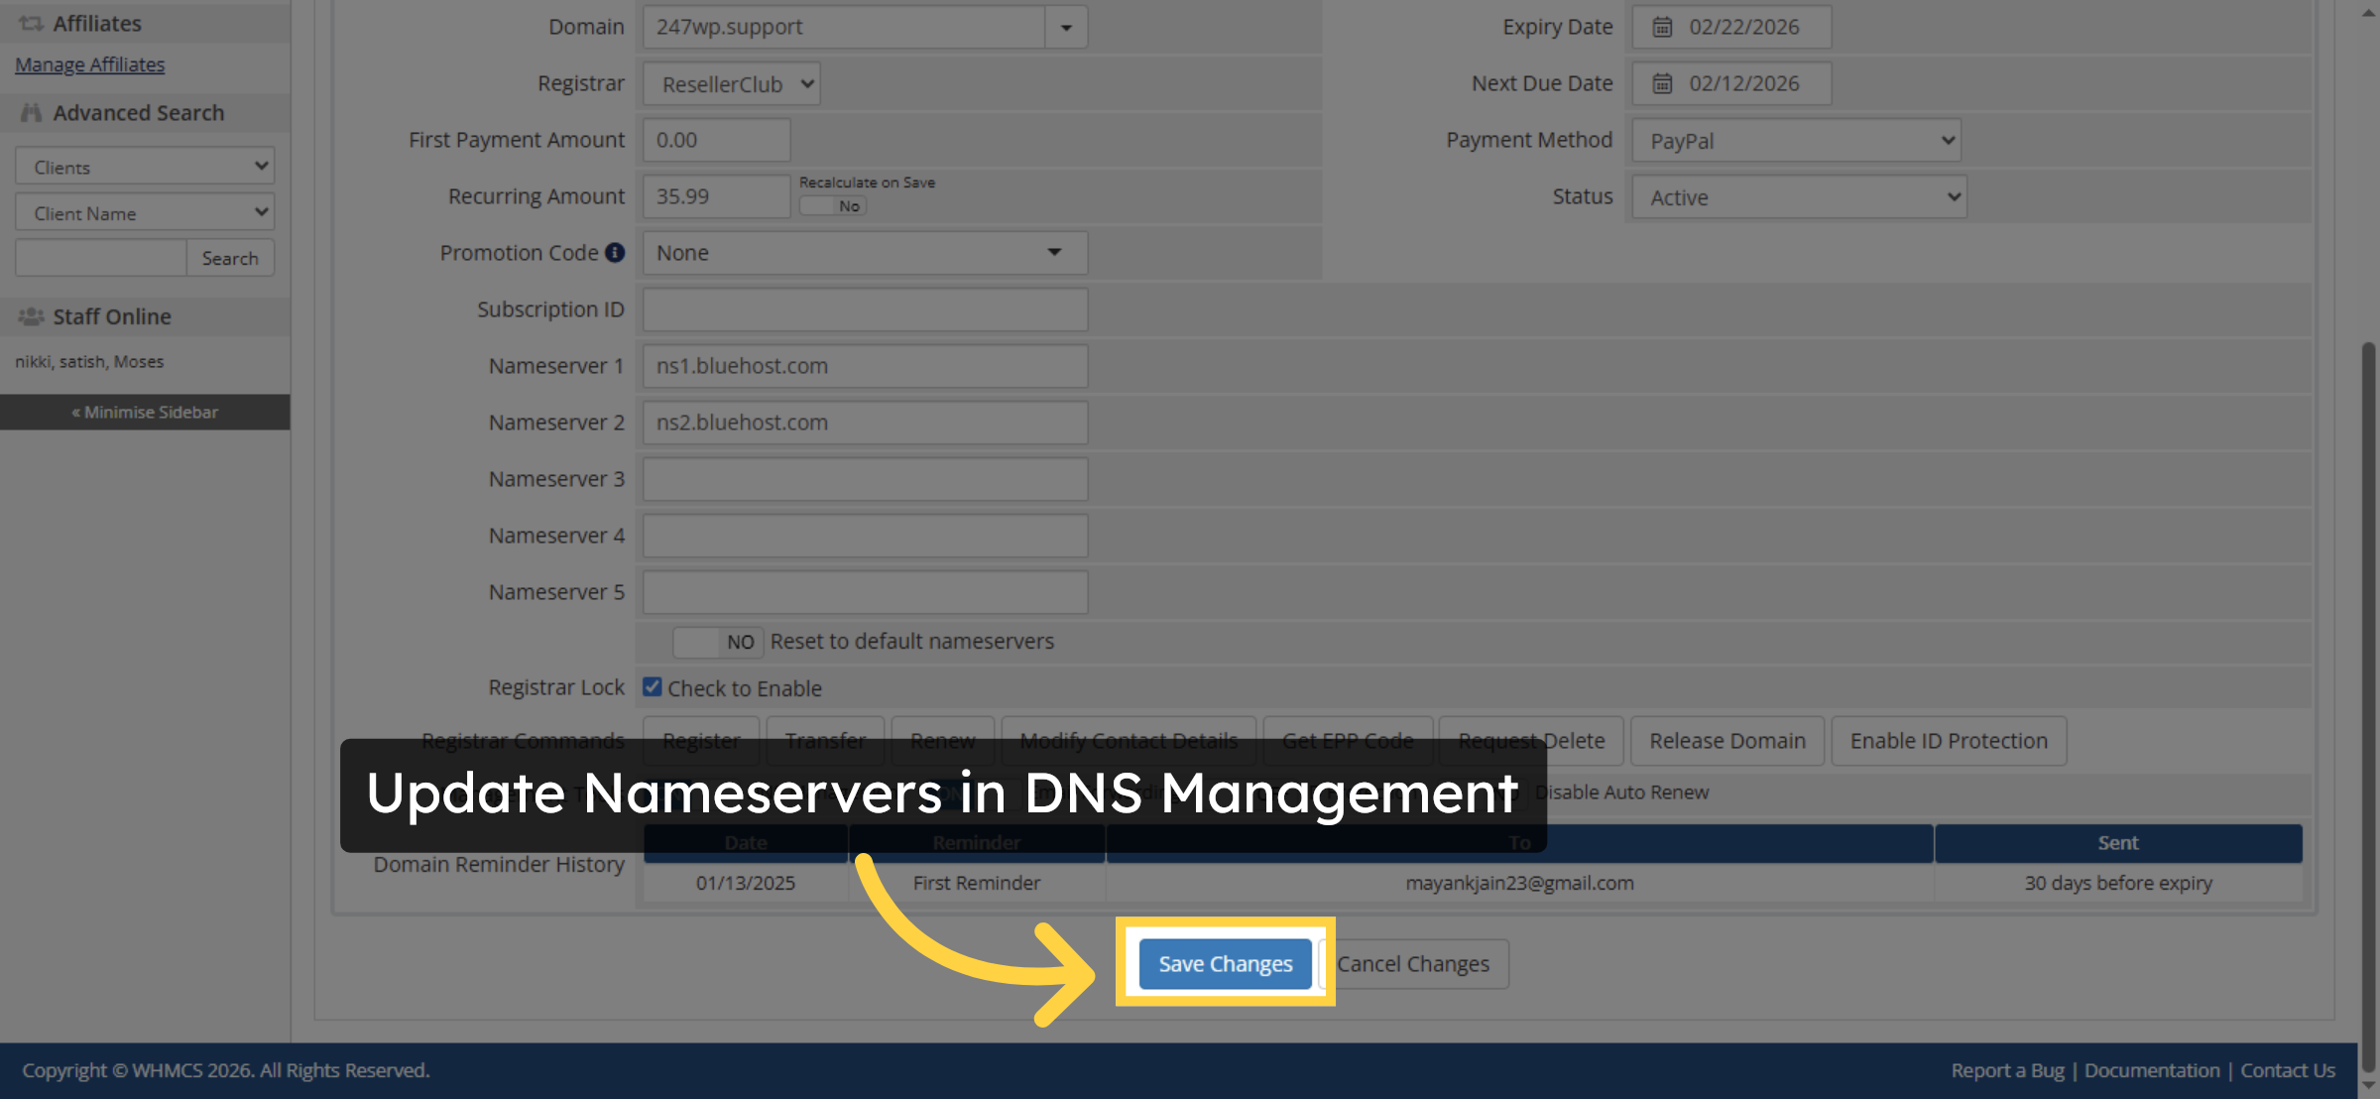Click the Save Changes button

pos(1225,963)
